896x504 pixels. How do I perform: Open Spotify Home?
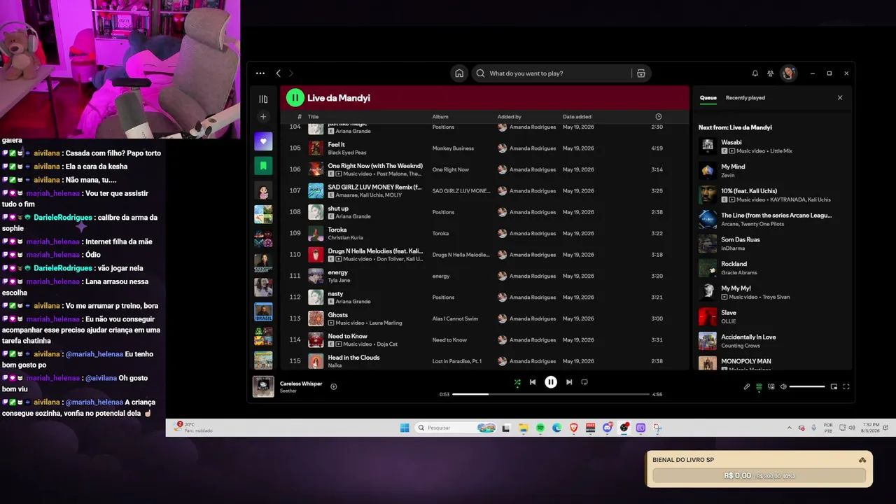coord(459,73)
